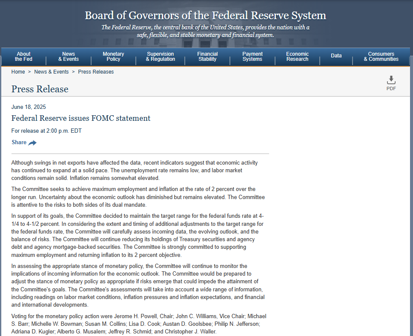Download the press release PDF icon
Viewport: 413px width, 336px height.
point(391,80)
